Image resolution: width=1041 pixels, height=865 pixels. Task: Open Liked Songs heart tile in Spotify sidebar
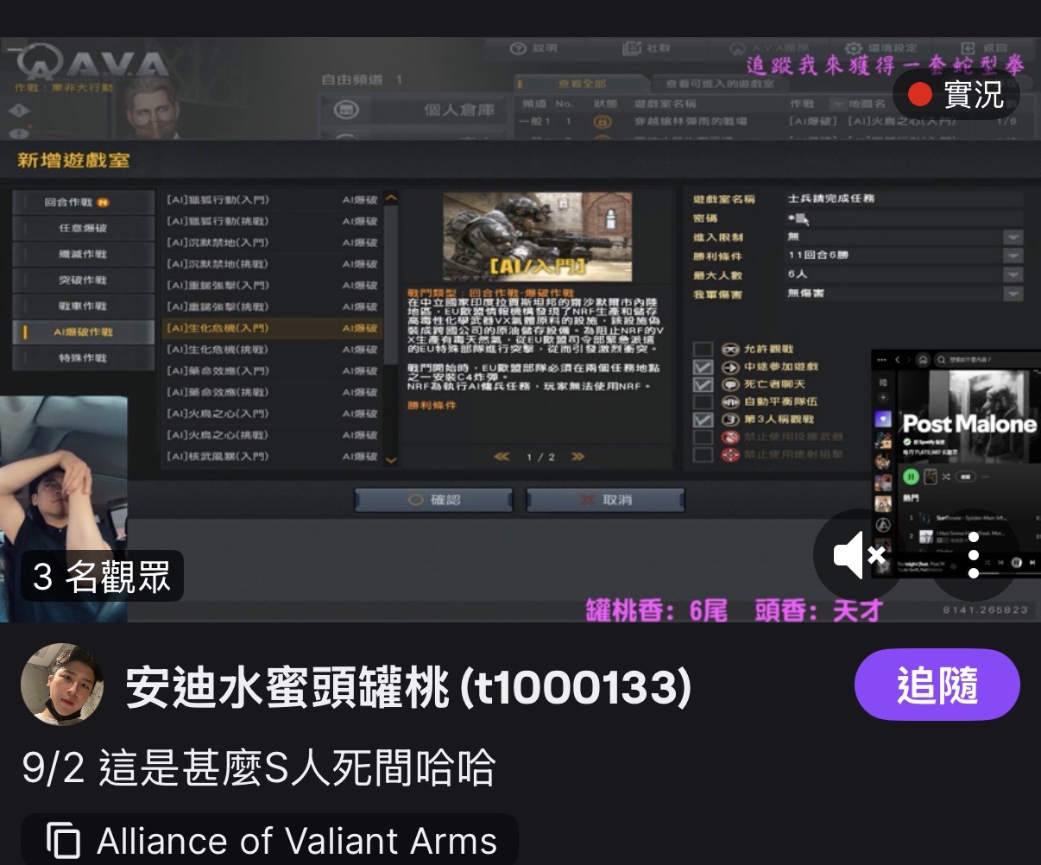[883, 420]
